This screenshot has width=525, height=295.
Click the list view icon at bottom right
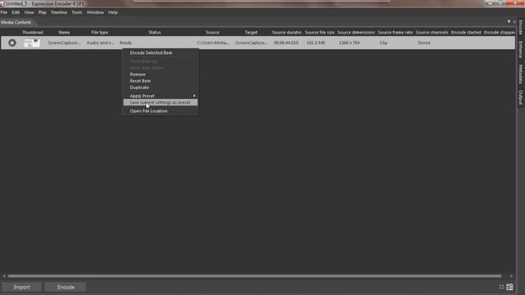tap(509, 287)
